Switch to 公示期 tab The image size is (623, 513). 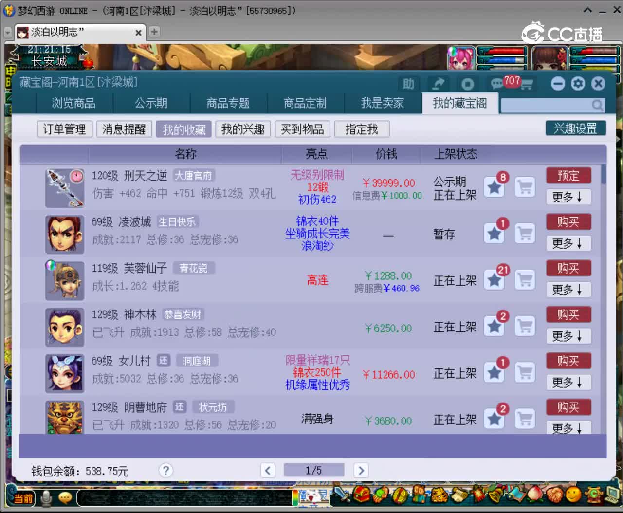[x=151, y=103]
